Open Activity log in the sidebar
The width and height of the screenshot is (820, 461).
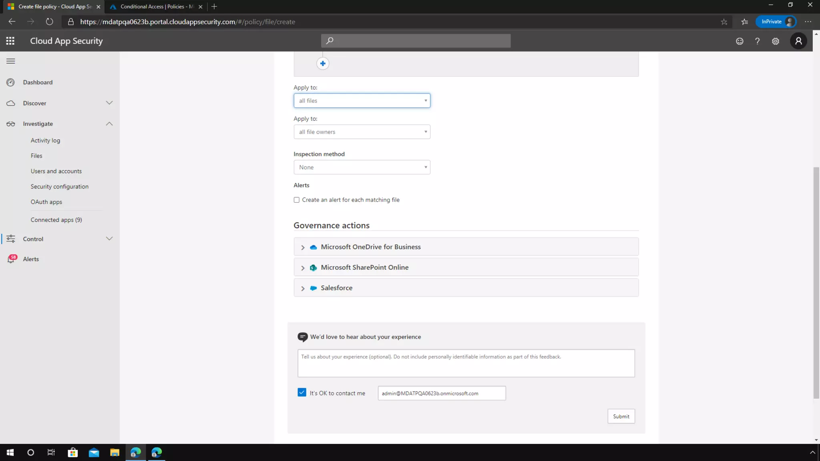45,140
